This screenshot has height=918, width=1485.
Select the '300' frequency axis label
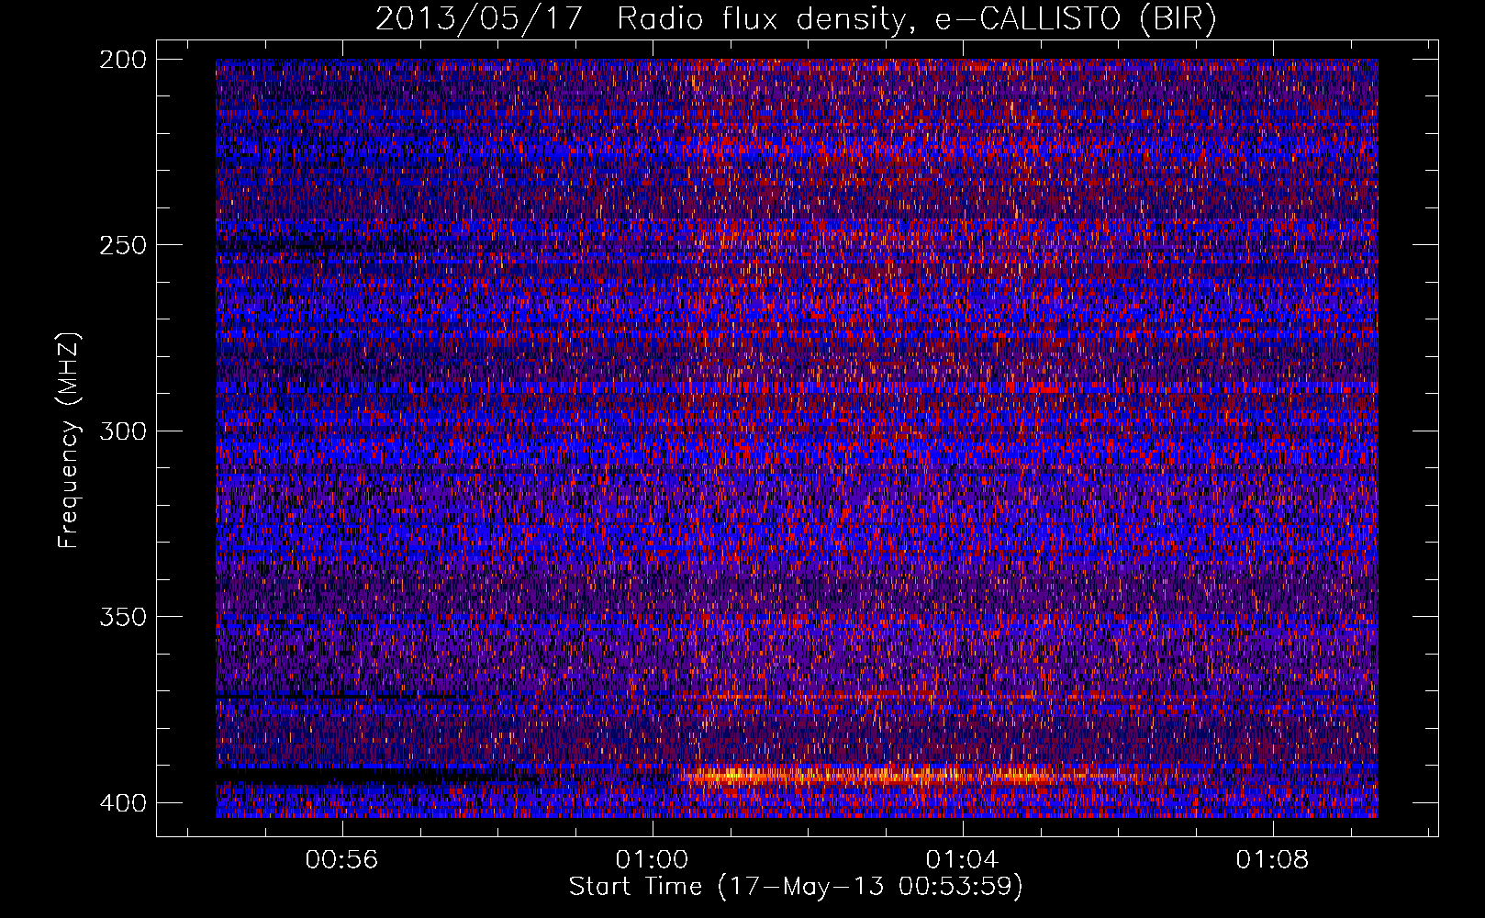pyautogui.click(x=122, y=431)
